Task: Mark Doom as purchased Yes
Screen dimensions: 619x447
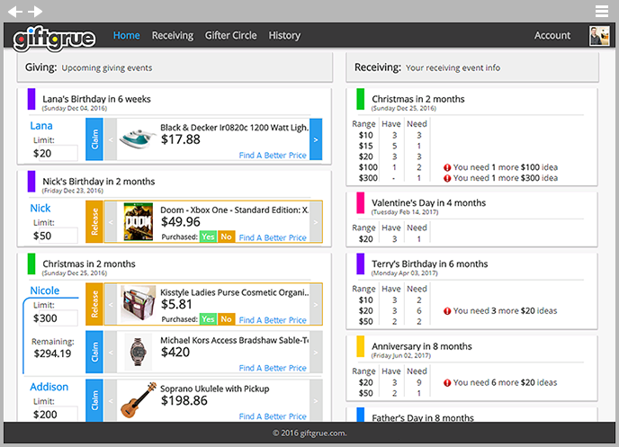Action: (x=208, y=237)
